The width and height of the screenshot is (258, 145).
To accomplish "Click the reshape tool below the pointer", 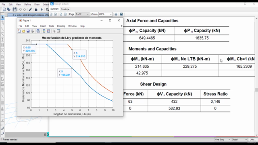I will point(2,23).
